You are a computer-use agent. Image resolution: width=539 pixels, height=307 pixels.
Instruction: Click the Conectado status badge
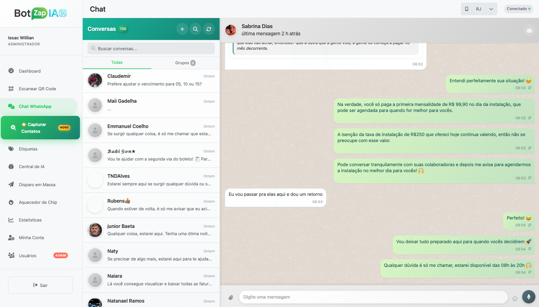(x=519, y=8)
